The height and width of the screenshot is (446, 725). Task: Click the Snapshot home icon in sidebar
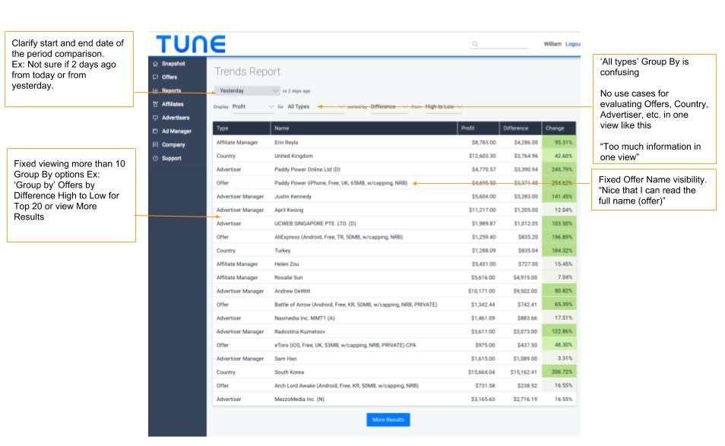(x=155, y=64)
